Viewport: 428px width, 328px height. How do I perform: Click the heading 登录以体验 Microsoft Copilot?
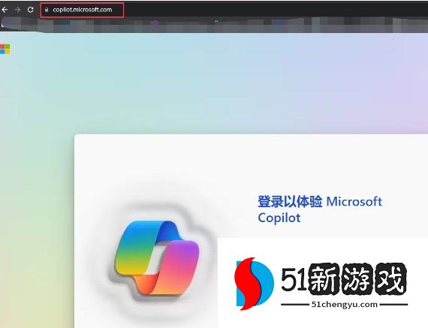click(320, 209)
